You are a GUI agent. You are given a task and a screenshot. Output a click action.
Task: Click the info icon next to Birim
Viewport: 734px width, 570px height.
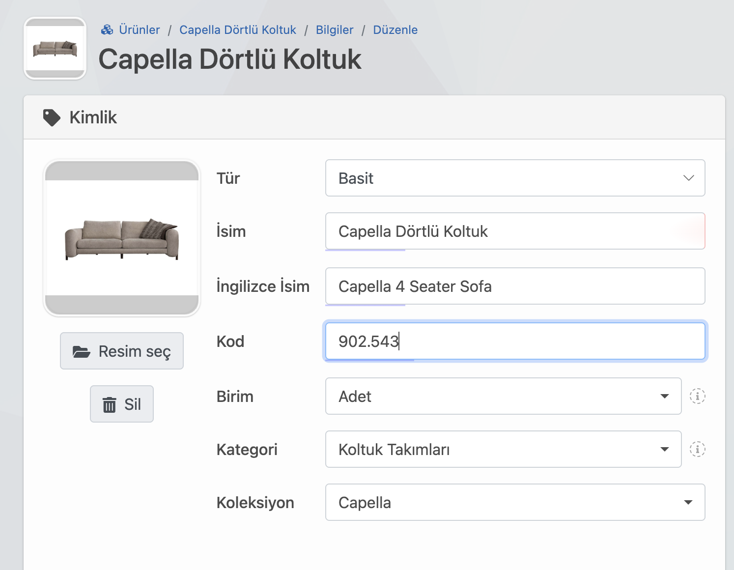click(698, 396)
